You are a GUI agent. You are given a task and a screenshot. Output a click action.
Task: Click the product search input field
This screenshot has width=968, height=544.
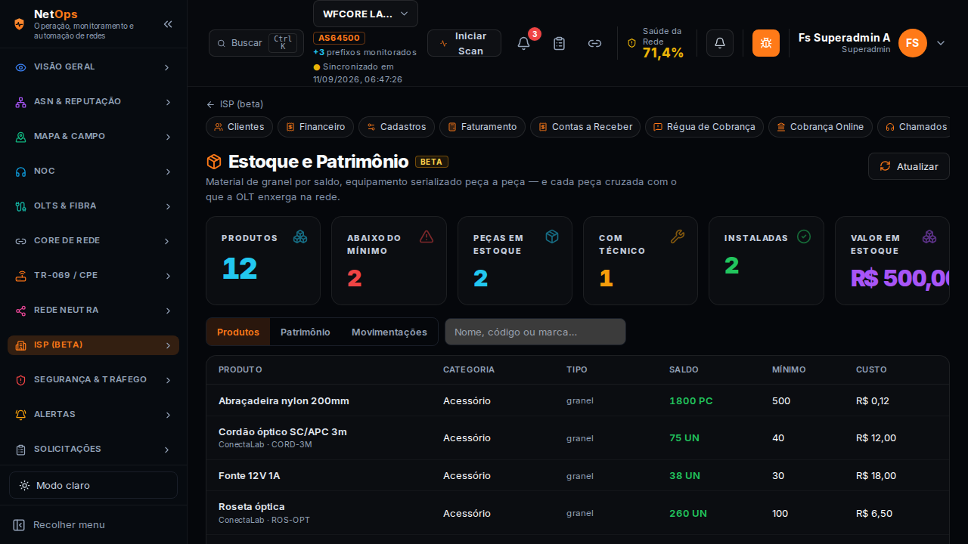coord(535,332)
